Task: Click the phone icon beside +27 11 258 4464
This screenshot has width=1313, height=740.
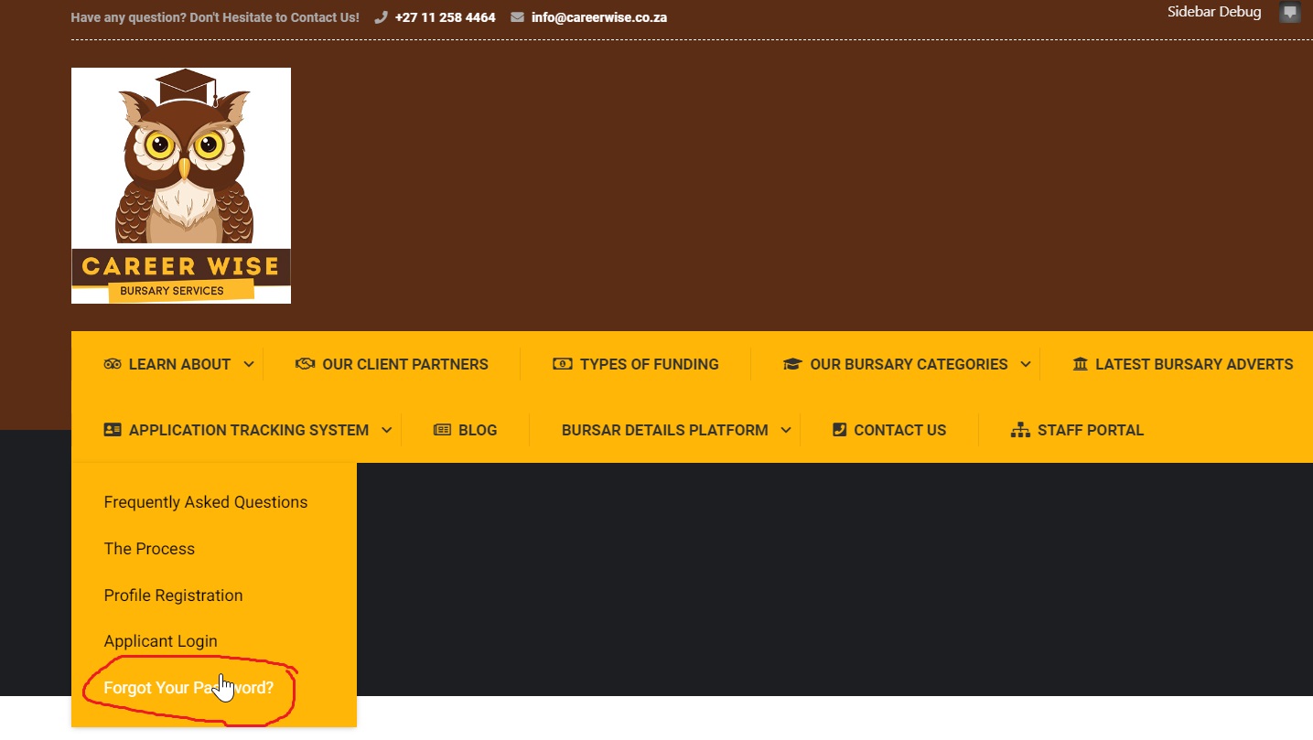Action: point(381,17)
